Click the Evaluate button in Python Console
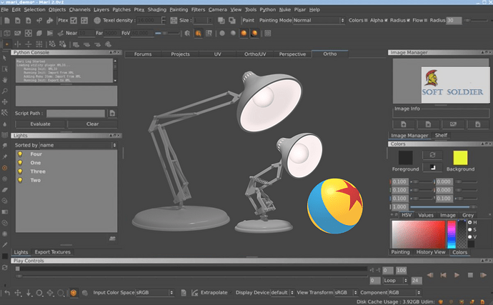Viewport: 493px width, 305px height. (40, 124)
